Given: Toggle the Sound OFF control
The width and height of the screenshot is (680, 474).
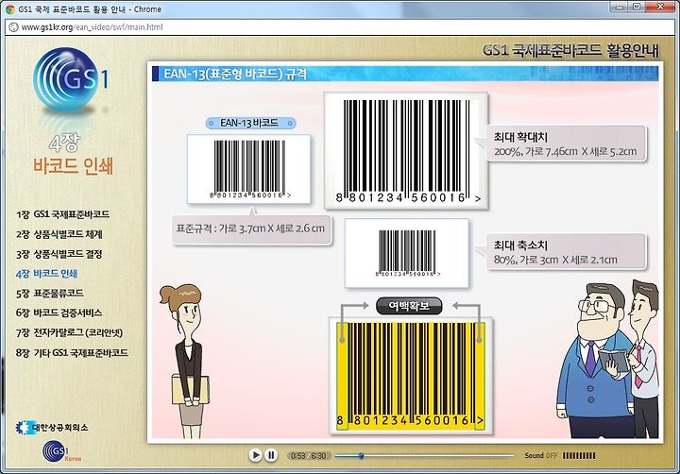Looking at the screenshot, I should pyautogui.click(x=540, y=455).
